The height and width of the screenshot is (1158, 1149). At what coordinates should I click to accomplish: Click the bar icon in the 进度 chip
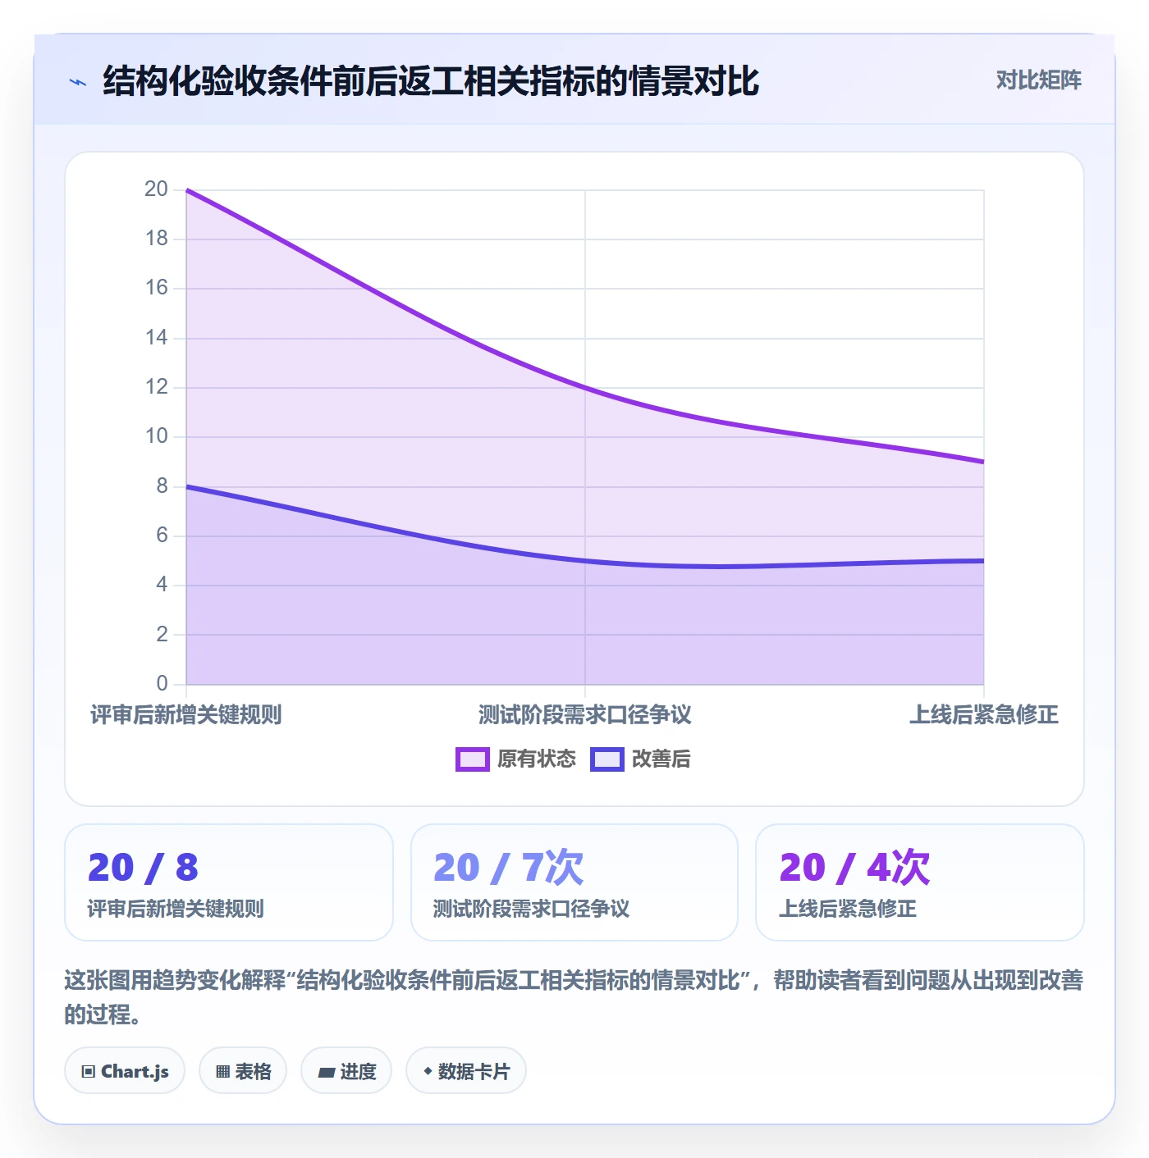[327, 1072]
